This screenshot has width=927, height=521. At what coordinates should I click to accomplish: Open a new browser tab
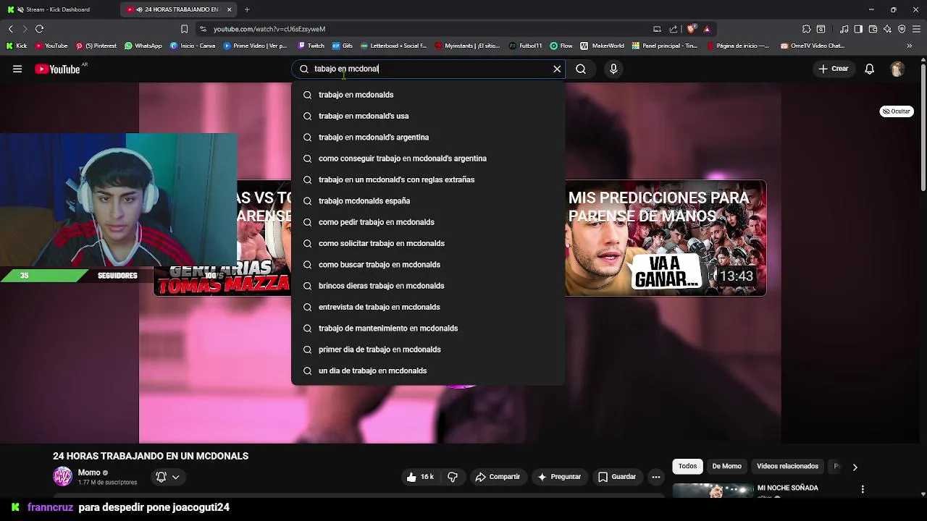click(247, 9)
